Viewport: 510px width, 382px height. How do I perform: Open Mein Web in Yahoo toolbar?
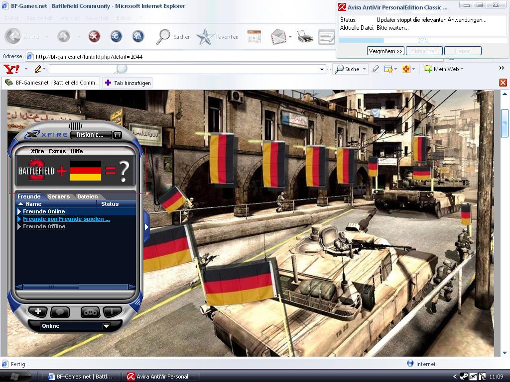click(443, 69)
